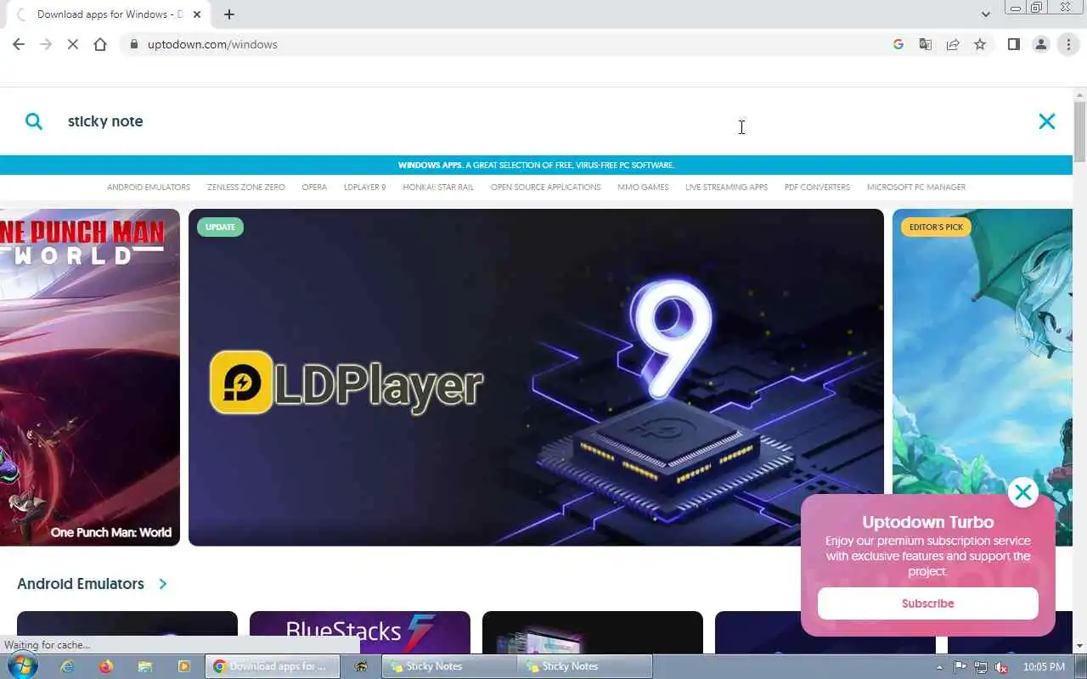Click the Google icon in address bar
Screen dimensions: 1087x679
(898, 44)
